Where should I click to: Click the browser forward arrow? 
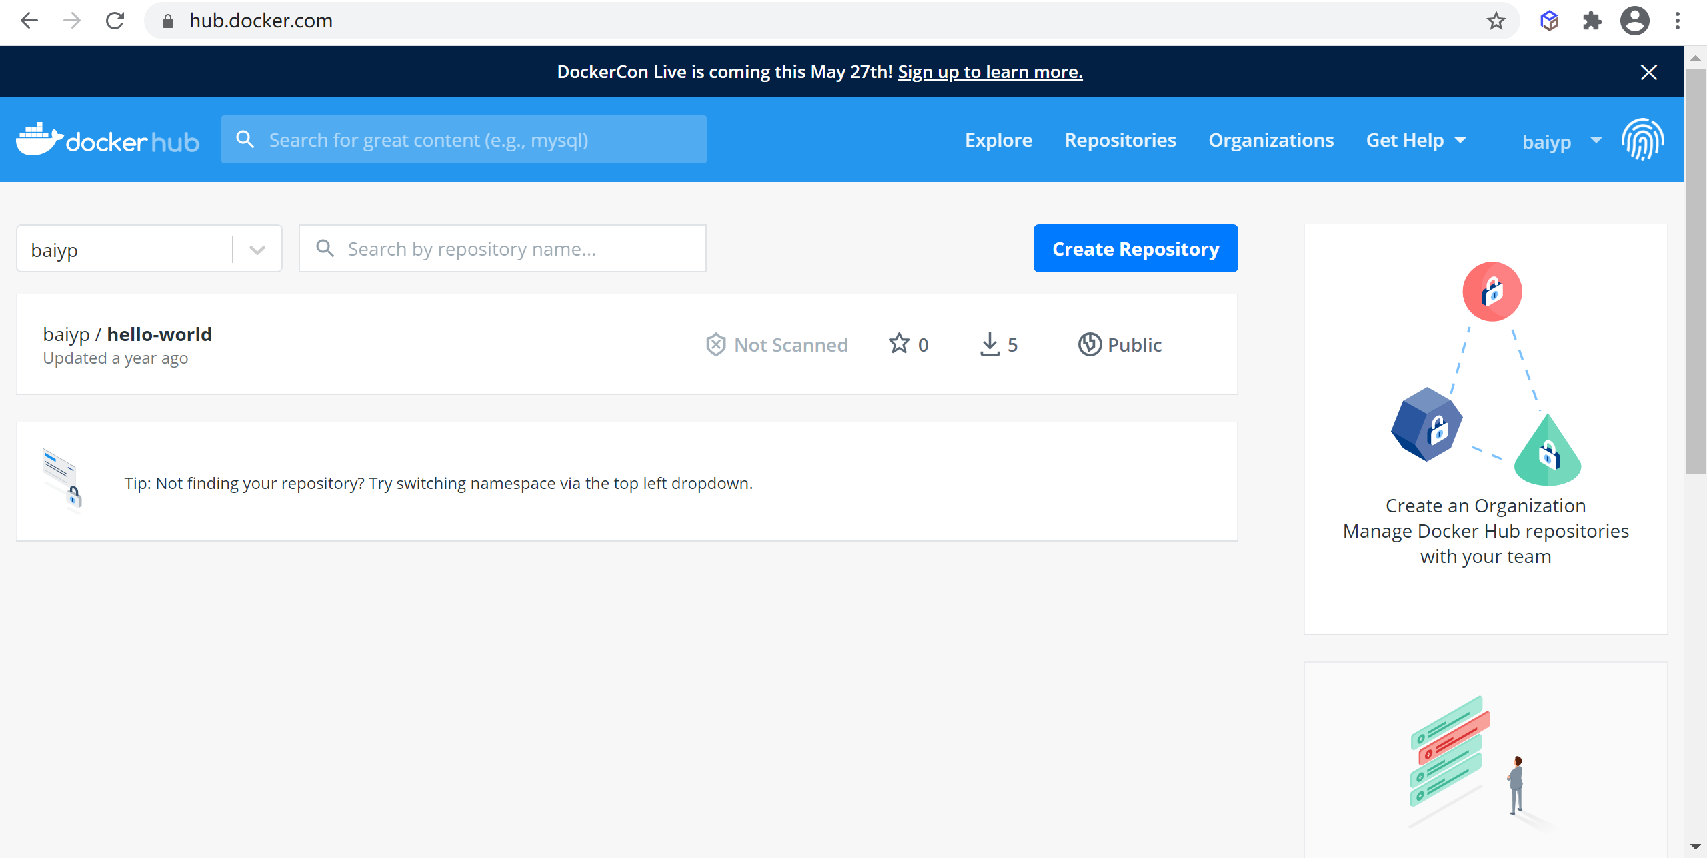click(71, 21)
